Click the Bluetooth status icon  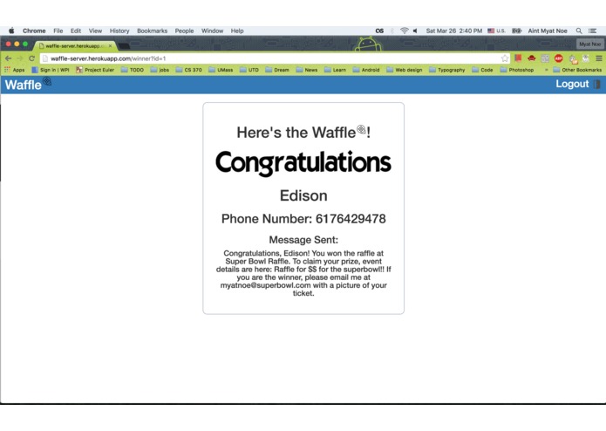click(x=392, y=31)
